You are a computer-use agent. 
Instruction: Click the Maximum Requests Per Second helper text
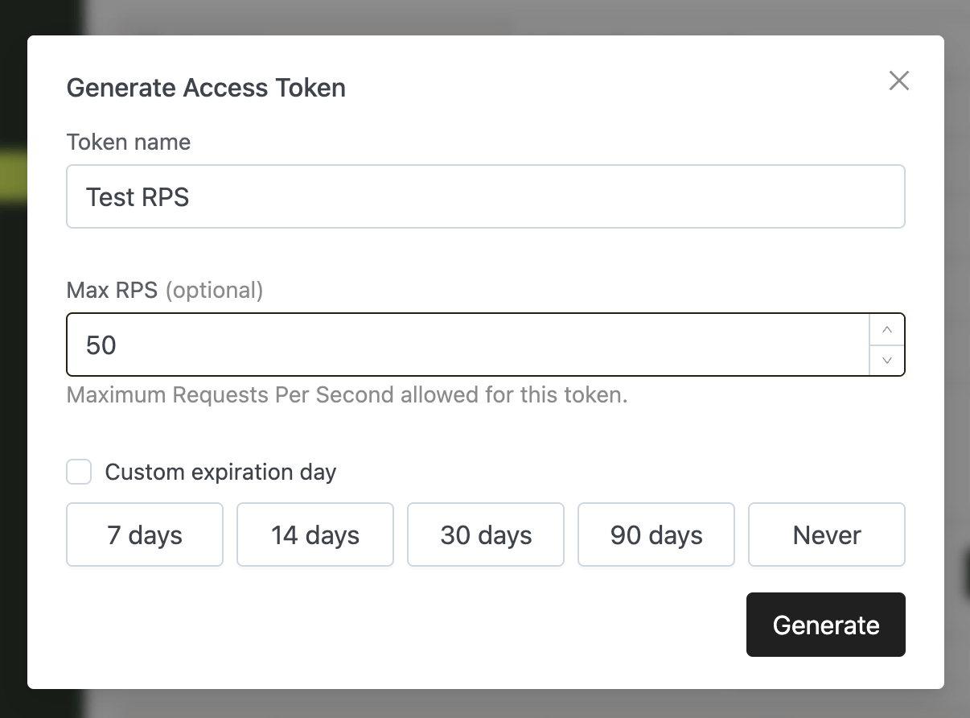(x=347, y=395)
